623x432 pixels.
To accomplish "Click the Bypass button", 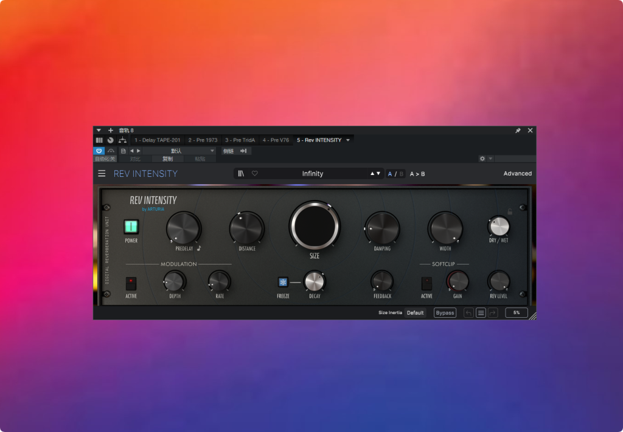I will pos(445,312).
